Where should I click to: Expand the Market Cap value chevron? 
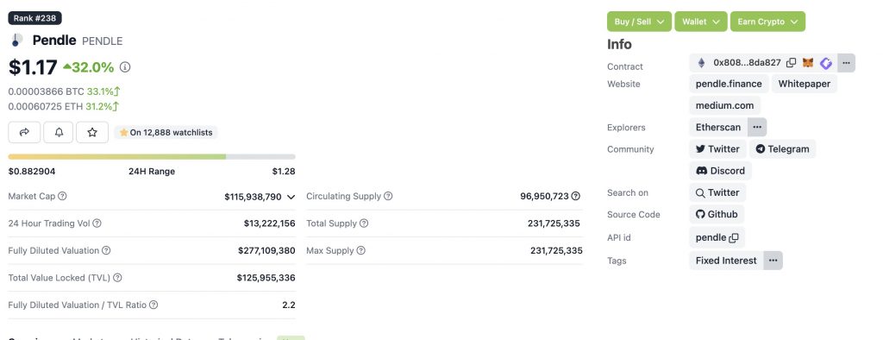[x=291, y=197]
